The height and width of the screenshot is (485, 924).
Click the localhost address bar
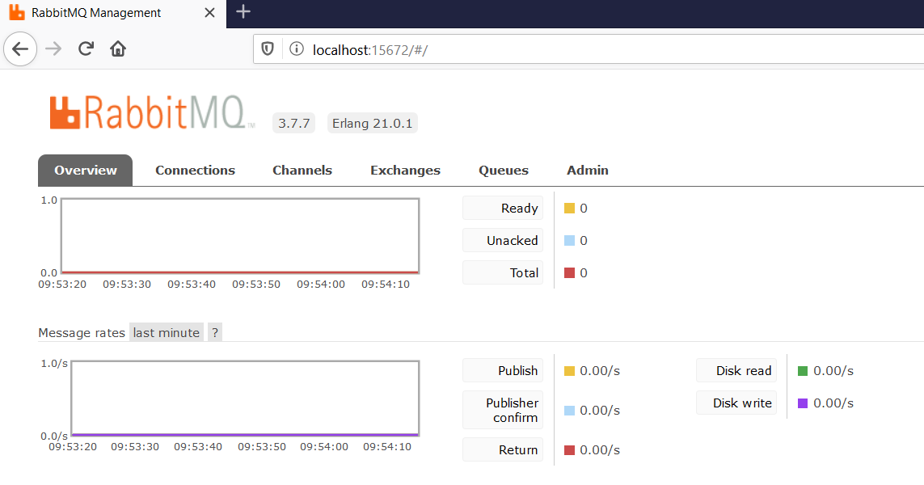[x=566, y=49]
